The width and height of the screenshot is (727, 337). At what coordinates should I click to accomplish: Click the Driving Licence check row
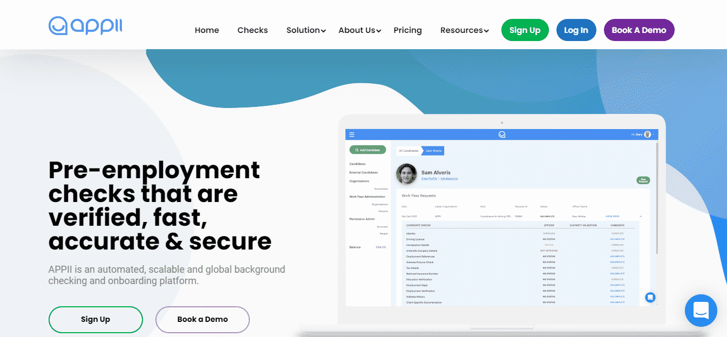pos(520,239)
